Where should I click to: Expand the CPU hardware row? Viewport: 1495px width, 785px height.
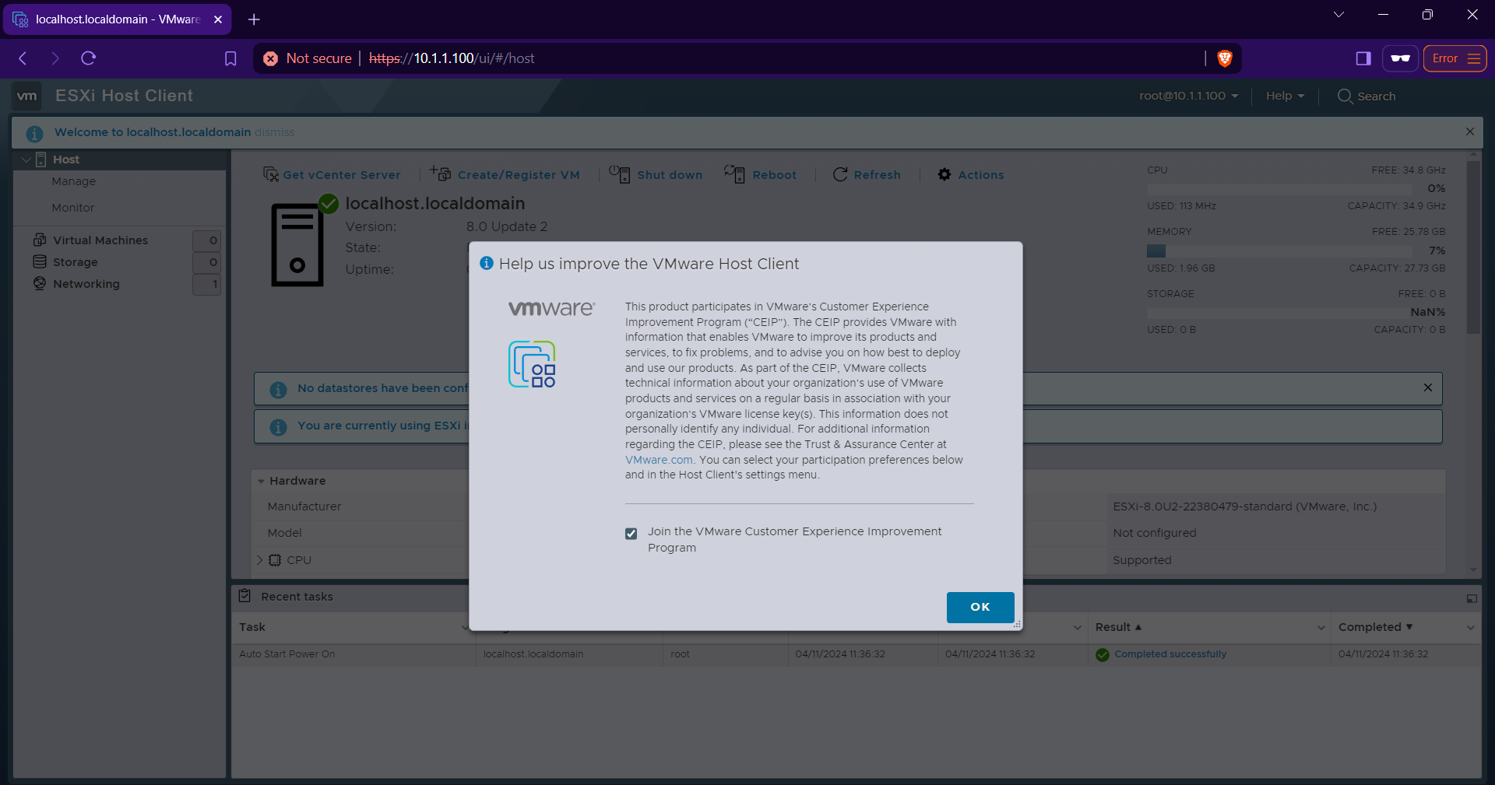(x=260, y=560)
